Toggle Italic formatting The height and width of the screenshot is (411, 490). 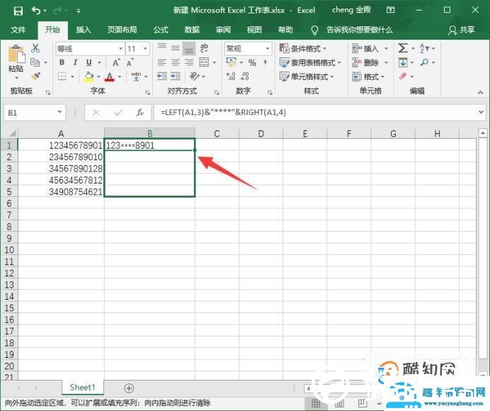73,62
